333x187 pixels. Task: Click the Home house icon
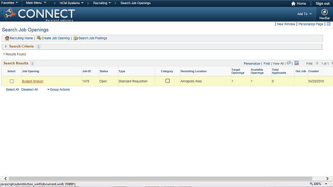[x=293, y=4]
